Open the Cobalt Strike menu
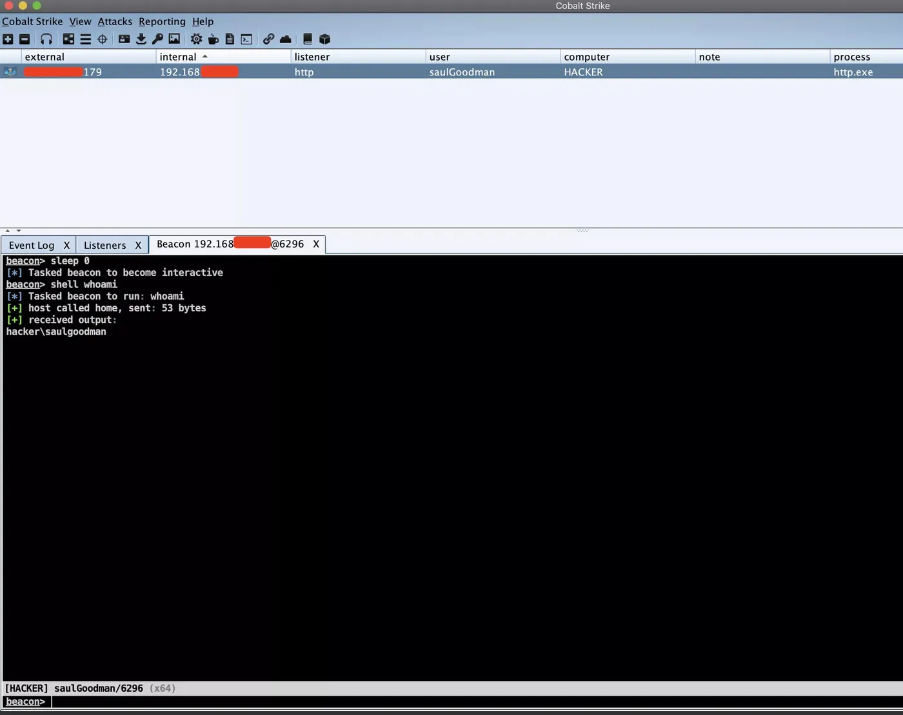 [32, 21]
